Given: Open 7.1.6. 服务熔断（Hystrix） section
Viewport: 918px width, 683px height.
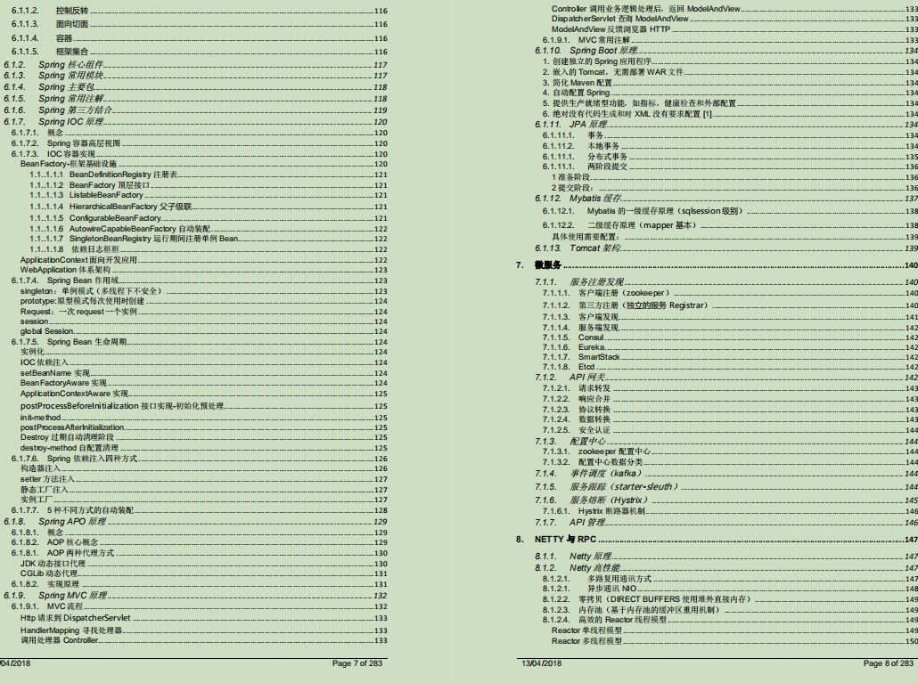Looking at the screenshot, I should point(726,500).
